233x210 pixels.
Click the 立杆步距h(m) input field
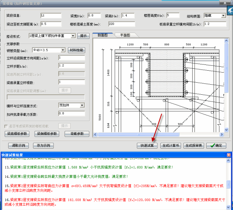tap(71, 66)
